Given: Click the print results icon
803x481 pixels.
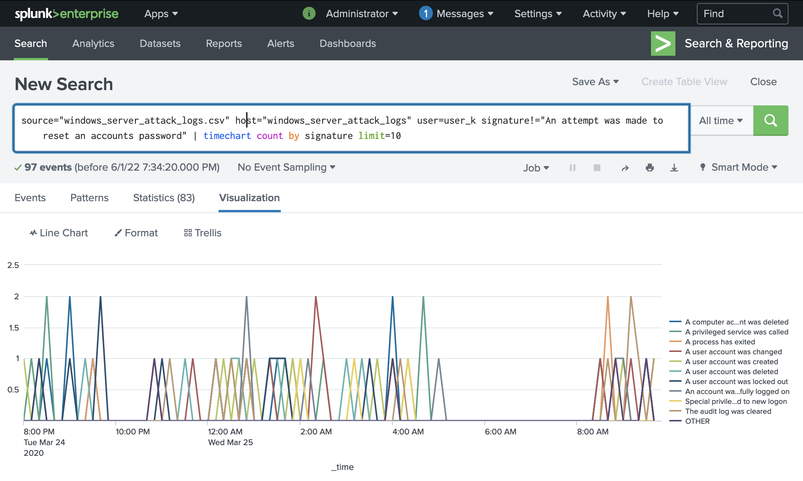Looking at the screenshot, I should click(649, 168).
